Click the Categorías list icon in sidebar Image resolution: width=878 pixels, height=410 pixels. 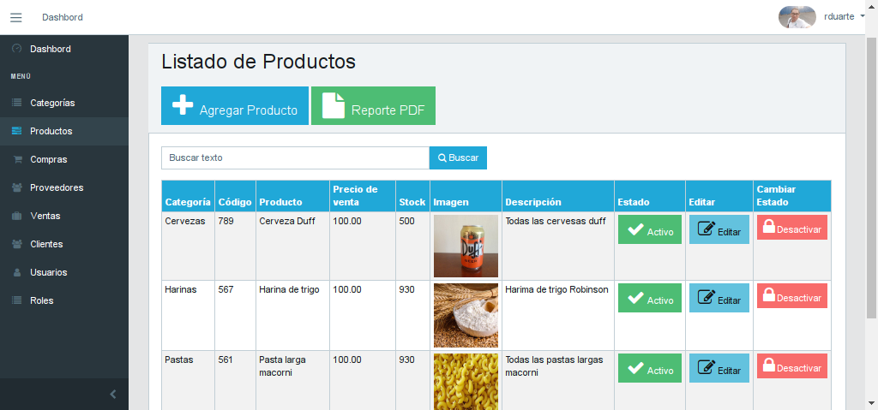16,103
